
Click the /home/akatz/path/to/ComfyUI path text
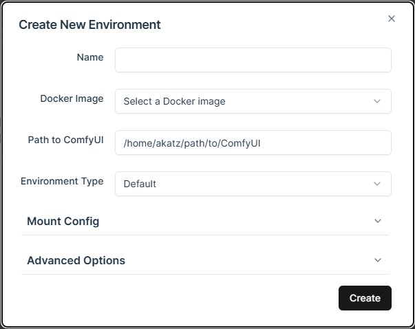(191, 142)
